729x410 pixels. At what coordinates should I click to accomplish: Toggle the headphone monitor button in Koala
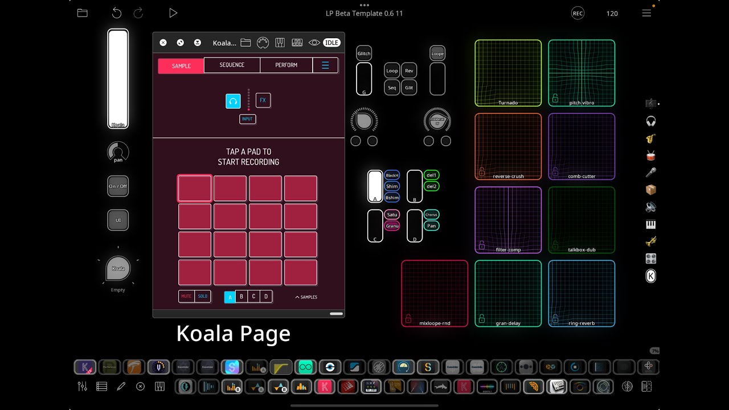pos(233,101)
